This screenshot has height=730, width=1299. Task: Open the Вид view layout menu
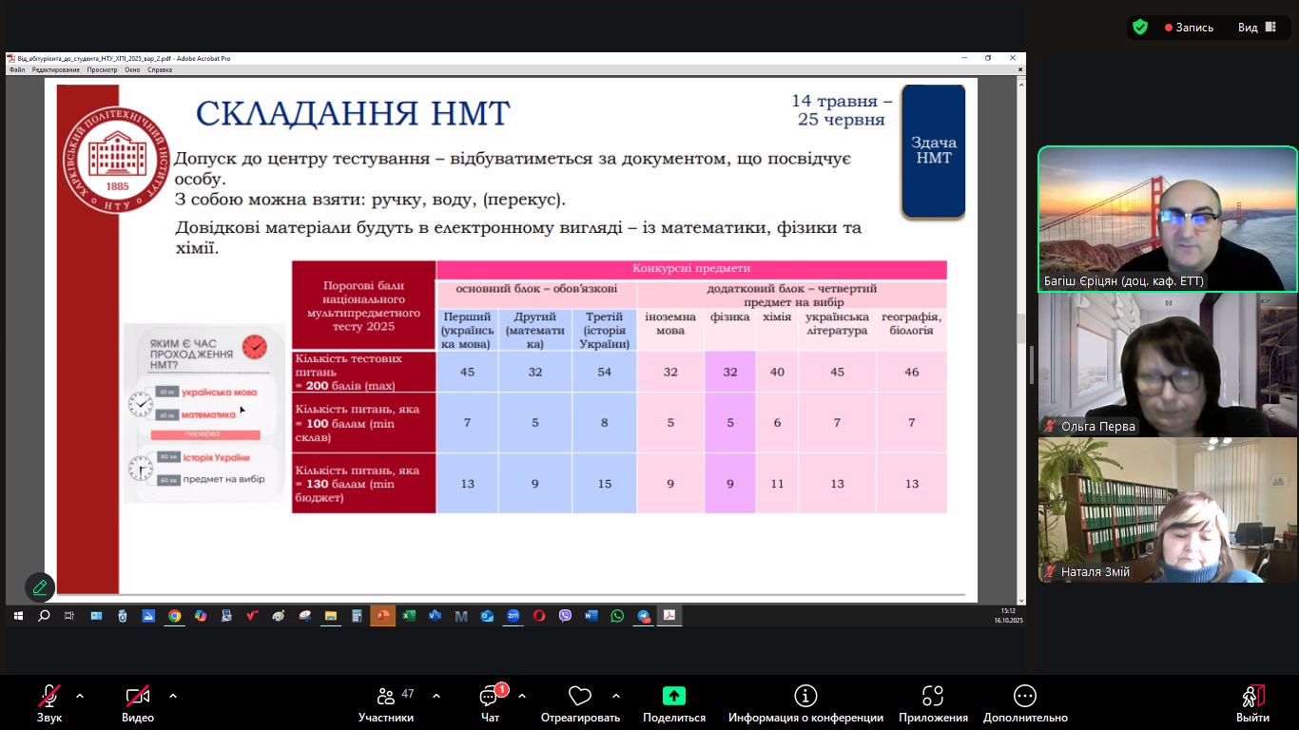coord(1256,28)
